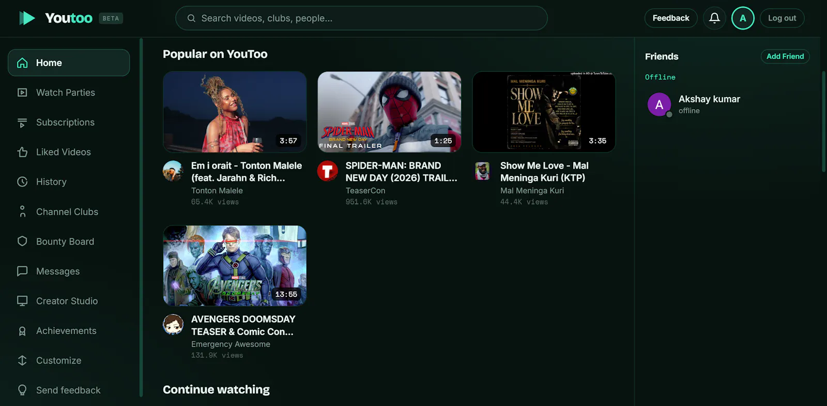Screen dimensions: 827x406
Task: Focus the search videos input field
Action: click(361, 18)
